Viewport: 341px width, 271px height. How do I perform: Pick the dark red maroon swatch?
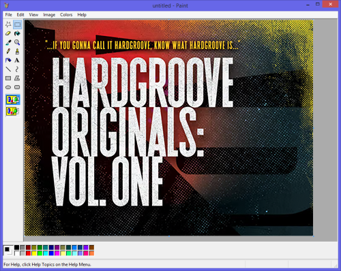[x=28, y=247]
